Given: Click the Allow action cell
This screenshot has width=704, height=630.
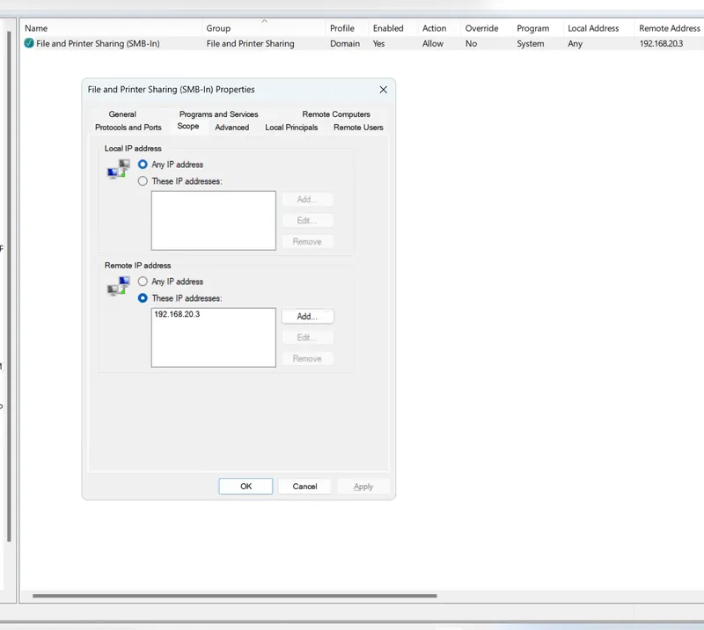Looking at the screenshot, I should click(x=433, y=44).
